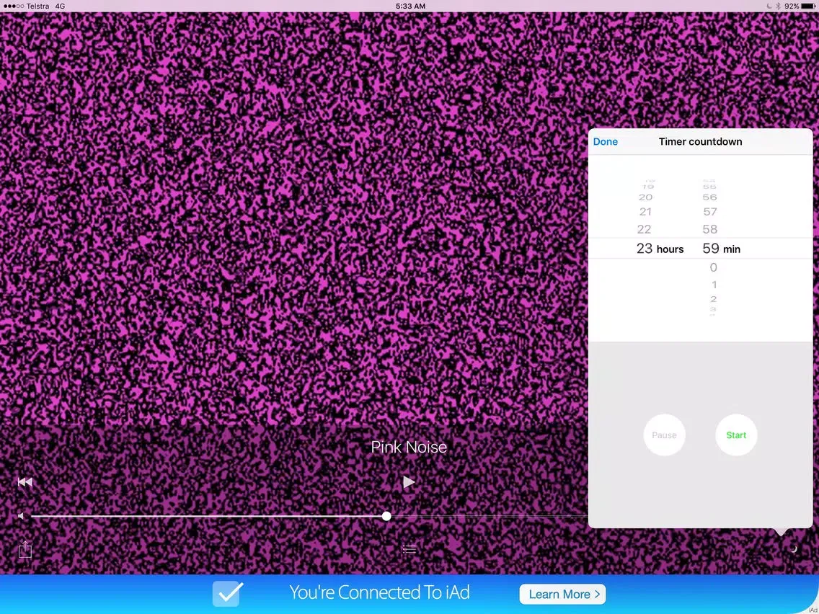Tap the Pink Noise title label

click(x=409, y=447)
